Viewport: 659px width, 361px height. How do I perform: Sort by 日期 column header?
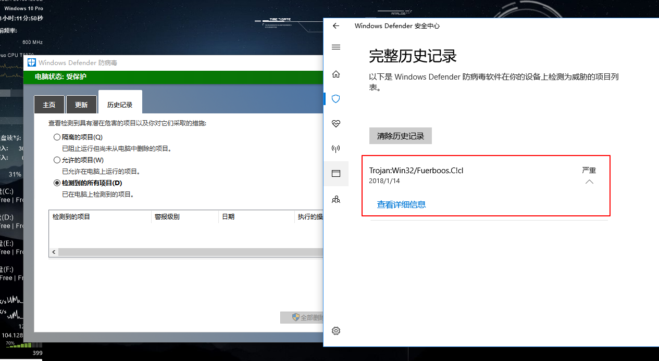click(256, 216)
